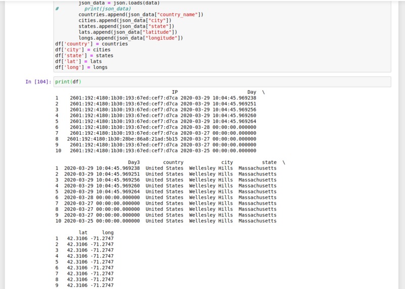Click the Day3 column header

[134, 162]
